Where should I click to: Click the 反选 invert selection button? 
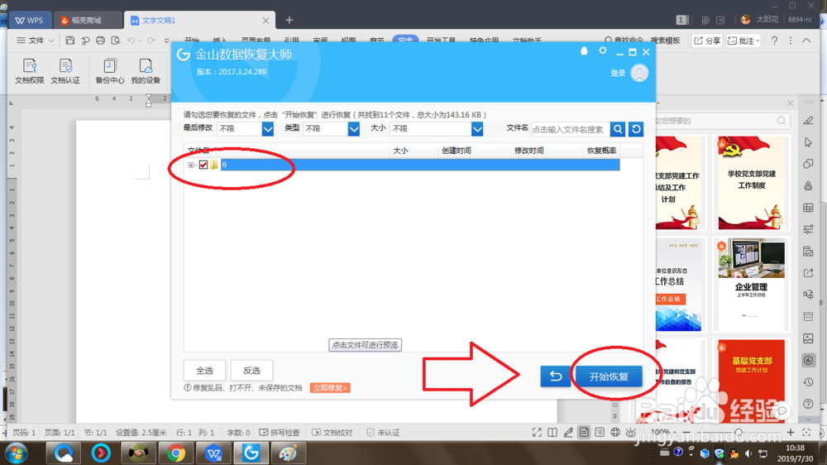pyautogui.click(x=251, y=371)
